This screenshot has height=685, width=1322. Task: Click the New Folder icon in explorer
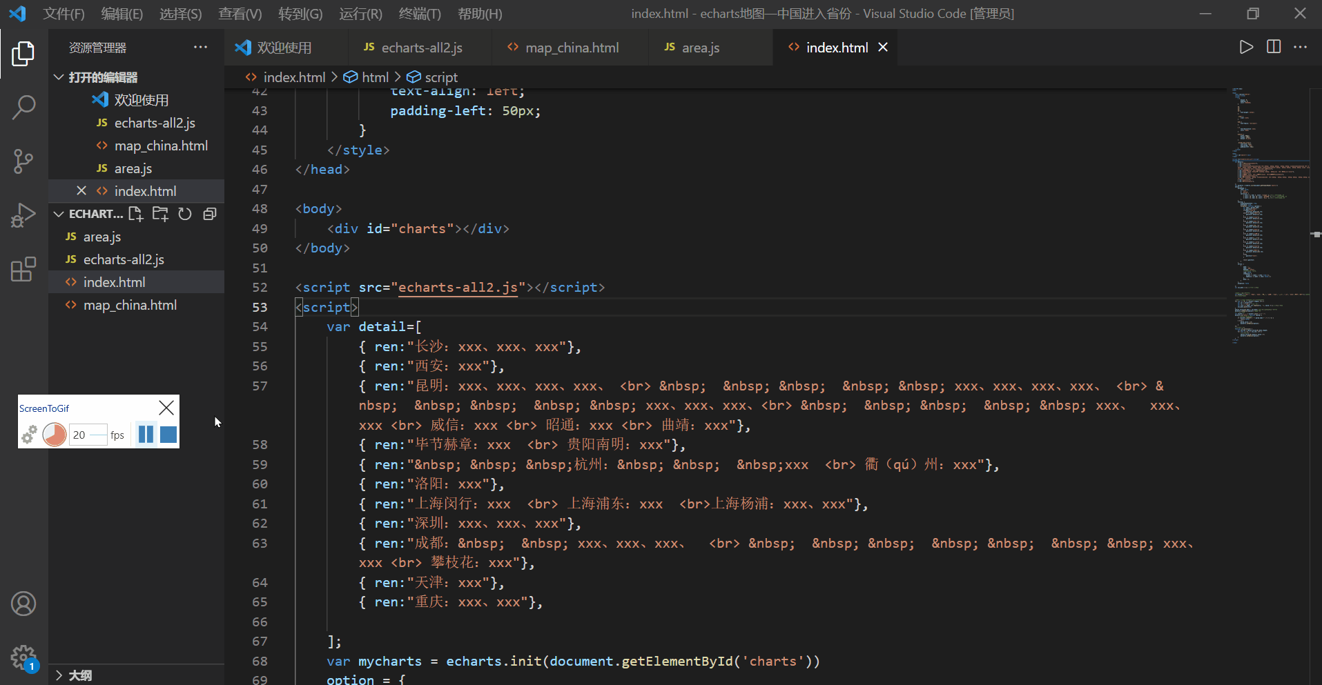160,214
